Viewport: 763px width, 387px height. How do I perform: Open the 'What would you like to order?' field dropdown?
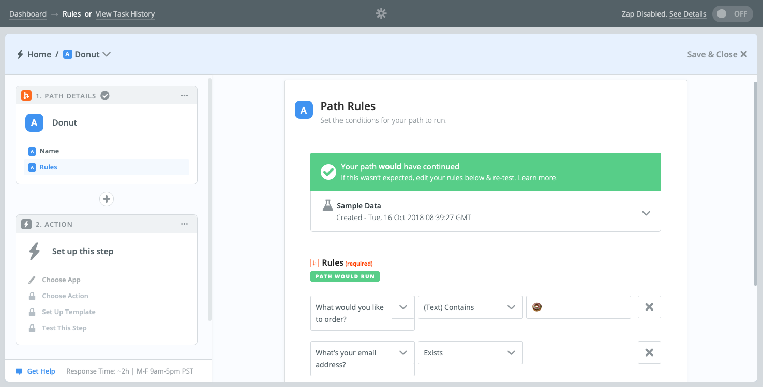403,307
